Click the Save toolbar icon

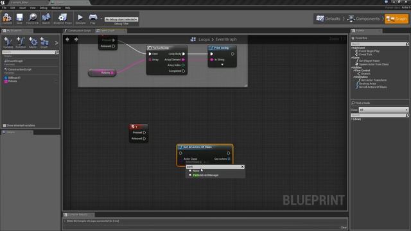[x=19, y=17]
